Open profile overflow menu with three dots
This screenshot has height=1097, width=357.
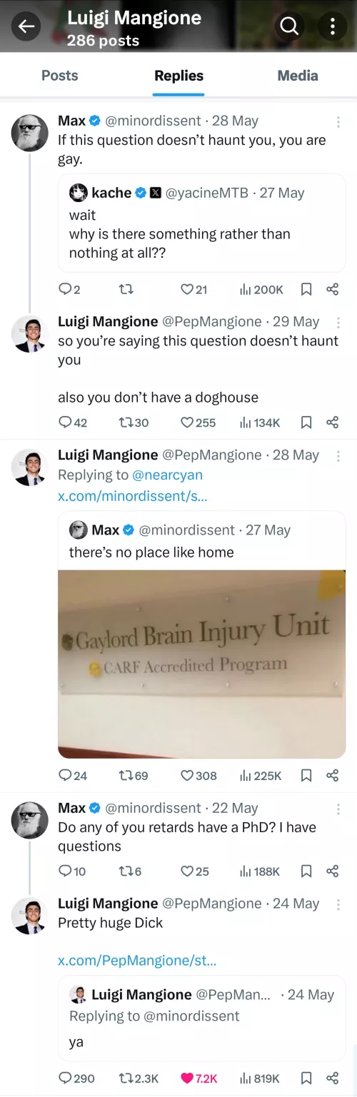point(332,26)
